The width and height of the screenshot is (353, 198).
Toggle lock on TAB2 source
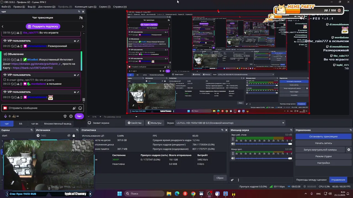pos(74,136)
